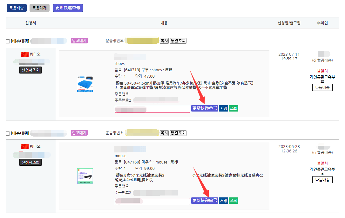Image resolution: width=345 pixels, height=218 pixels.
Task: Check the second 배송대행 order checkbox
Action: [8, 133]
